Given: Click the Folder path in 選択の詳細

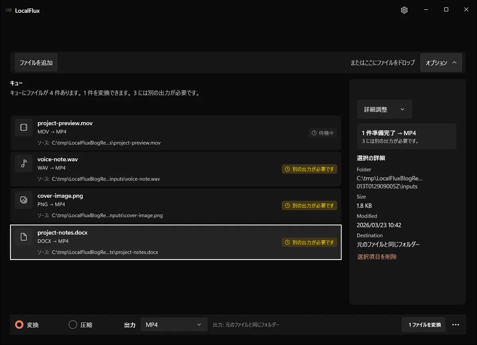Looking at the screenshot, I should 390,182.
